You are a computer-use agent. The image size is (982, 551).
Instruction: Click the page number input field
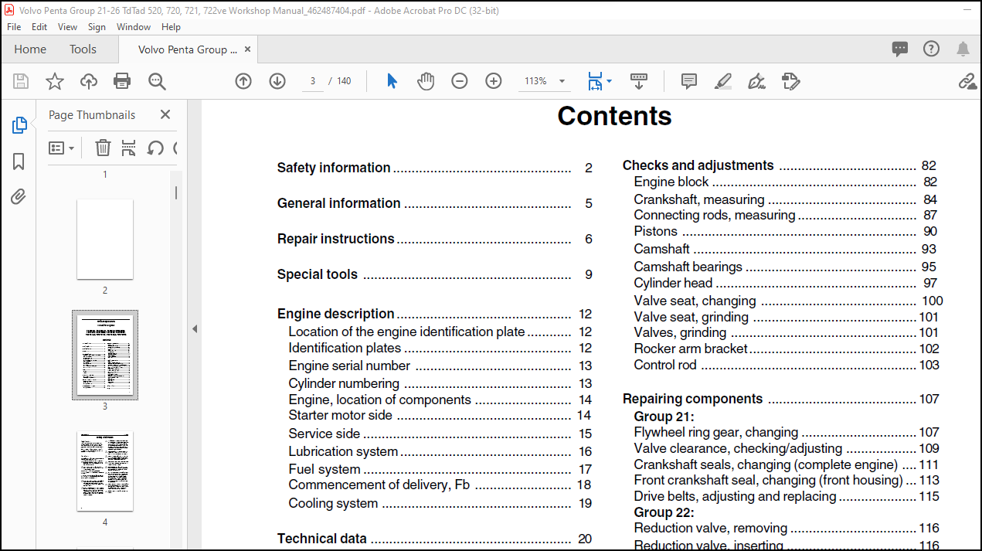click(x=312, y=81)
